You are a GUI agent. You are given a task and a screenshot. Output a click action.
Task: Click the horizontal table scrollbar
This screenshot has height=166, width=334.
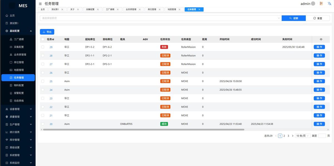143,130
